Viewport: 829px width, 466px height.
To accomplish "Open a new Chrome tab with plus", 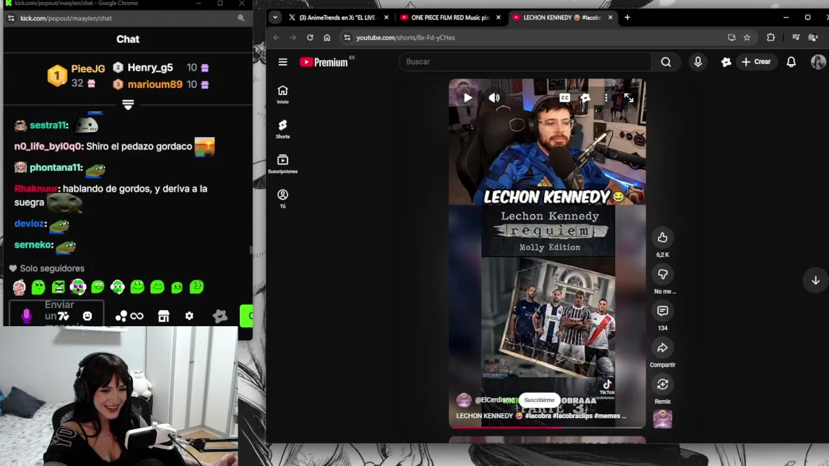I will (x=627, y=17).
